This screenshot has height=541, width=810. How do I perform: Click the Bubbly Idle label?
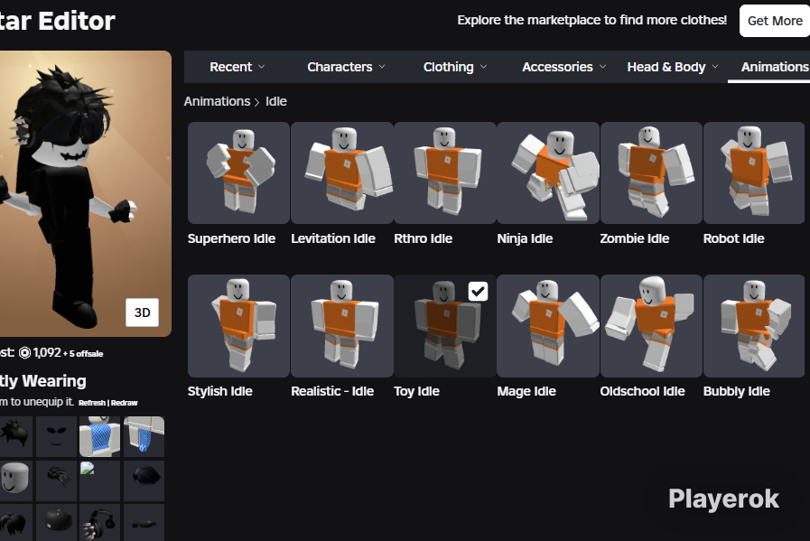click(x=736, y=391)
